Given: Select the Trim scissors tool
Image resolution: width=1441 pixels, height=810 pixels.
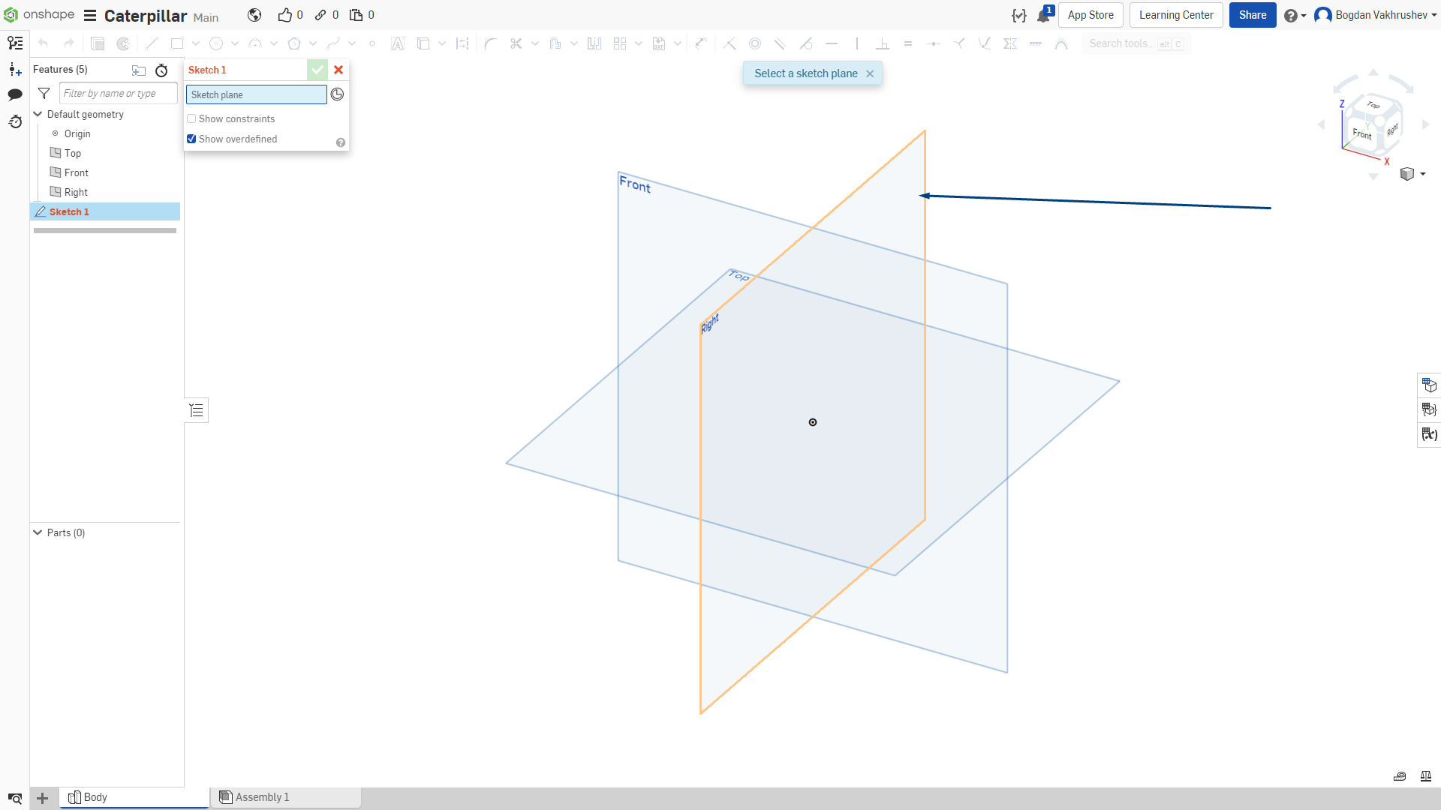Looking at the screenshot, I should click(516, 43).
